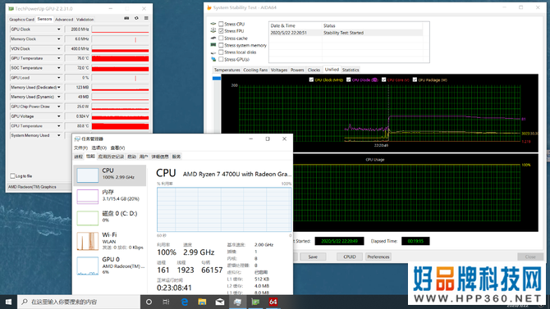Screen dimensions: 550x309
Task: Click the Stress cache icon
Action: pos(213,39)
